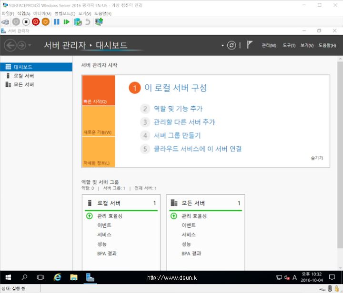
Task: Open the 작업(A) menu
Action: [x=24, y=13]
